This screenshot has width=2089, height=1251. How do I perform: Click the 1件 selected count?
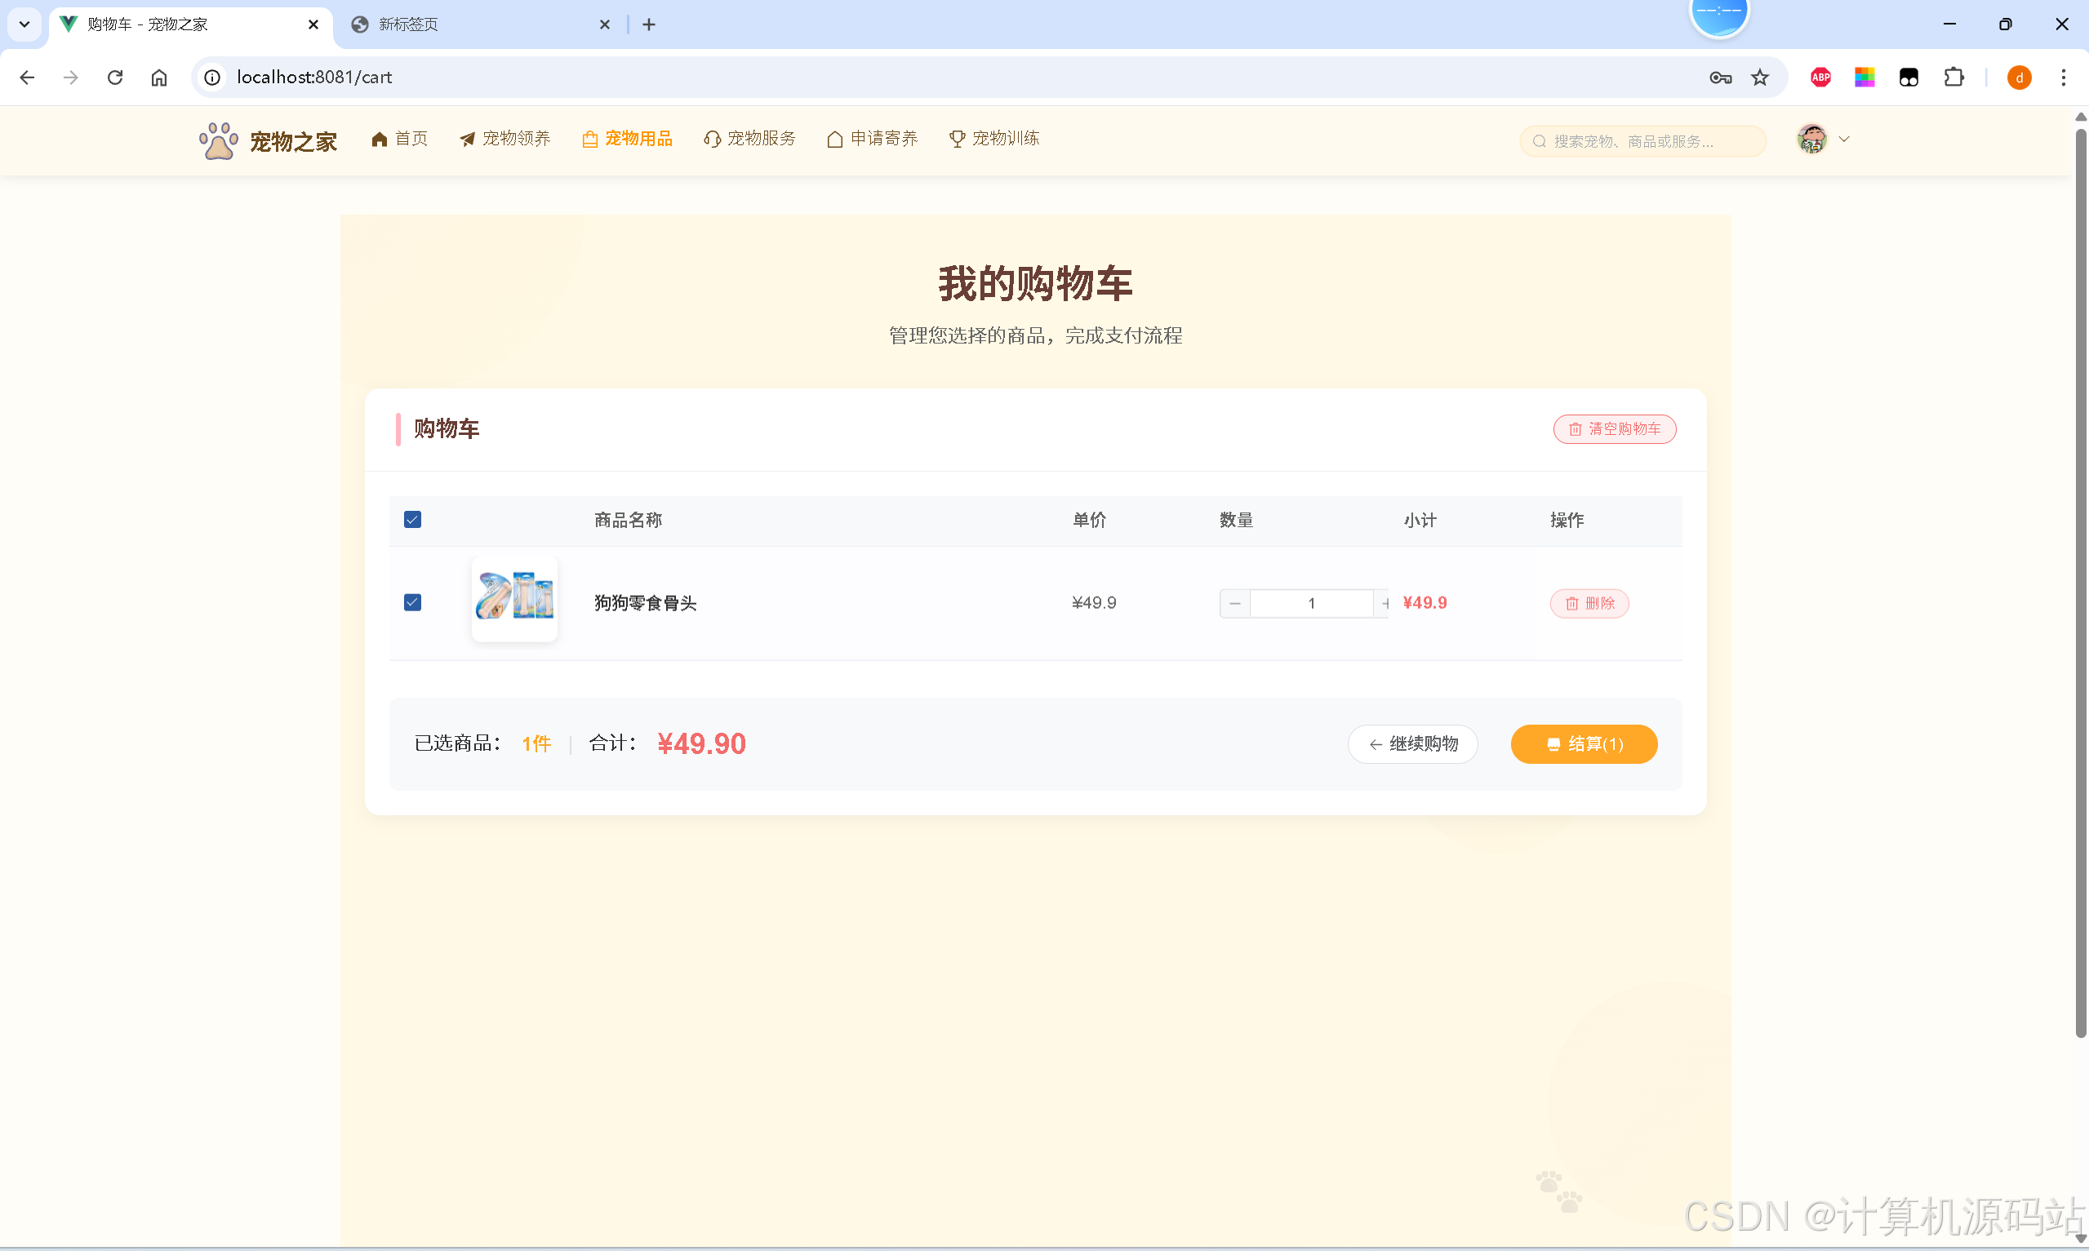pyautogui.click(x=536, y=744)
